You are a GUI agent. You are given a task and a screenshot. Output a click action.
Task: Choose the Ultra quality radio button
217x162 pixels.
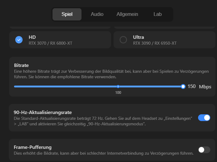point(123,40)
